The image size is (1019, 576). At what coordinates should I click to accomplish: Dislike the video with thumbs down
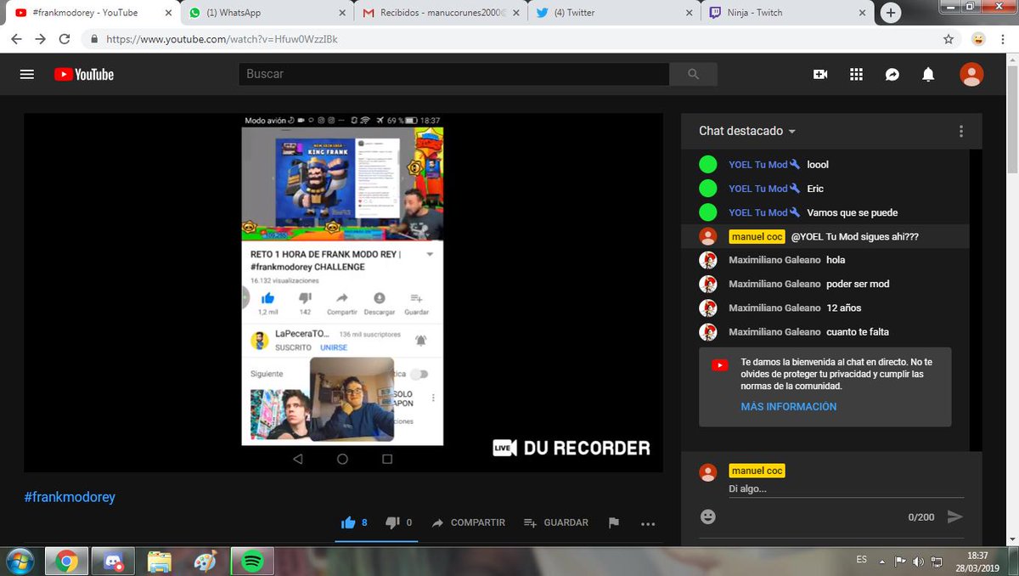[x=392, y=522]
